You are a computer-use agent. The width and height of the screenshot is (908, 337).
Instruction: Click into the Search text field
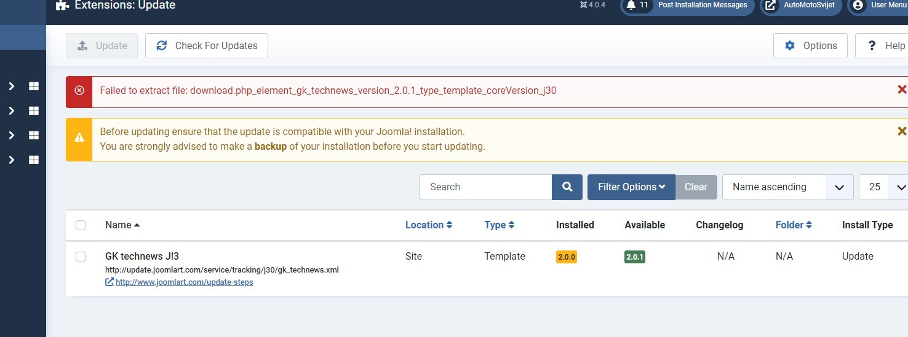(x=485, y=187)
